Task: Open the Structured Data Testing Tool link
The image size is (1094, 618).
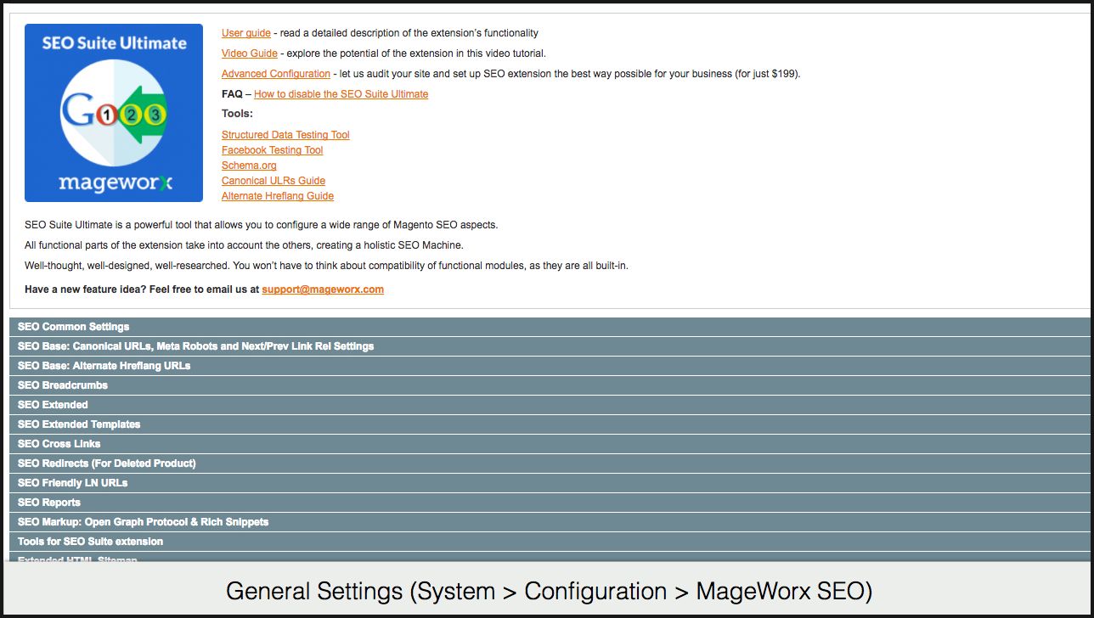Action: pyautogui.click(x=285, y=135)
